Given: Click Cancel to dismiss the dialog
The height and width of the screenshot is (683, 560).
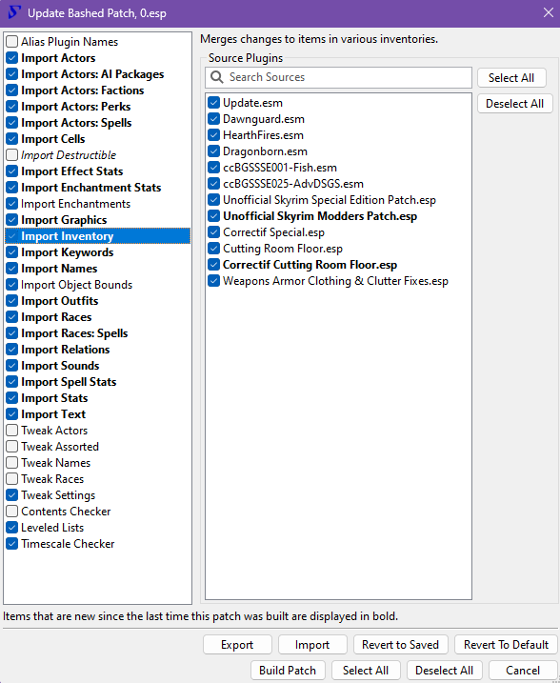Looking at the screenshot, I should click(523, 670).
